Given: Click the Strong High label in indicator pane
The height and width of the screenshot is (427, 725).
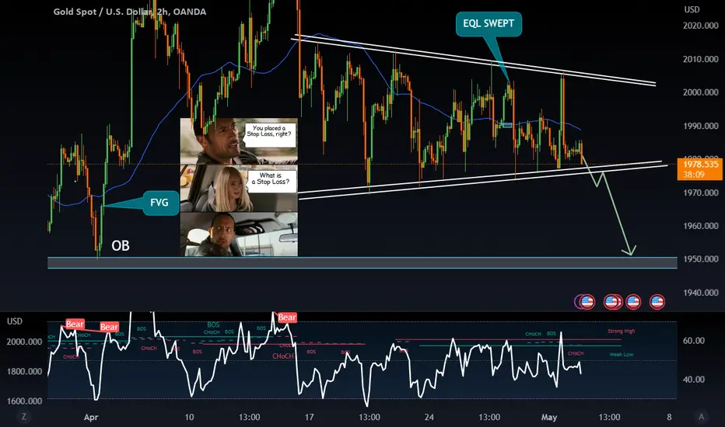Looking at the screenshot, I should coord(621,331).
